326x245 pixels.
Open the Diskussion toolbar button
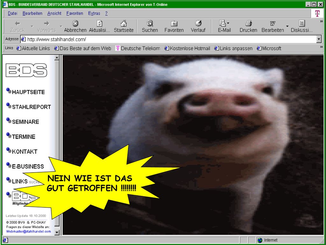pos(302,26)
